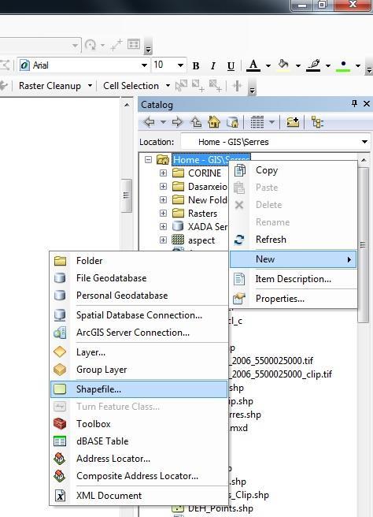Image resolution: width=373 pixels, height=517 pixels.
Task: Toggle the Catalog auto-hide pin
Action: point(354,104)
